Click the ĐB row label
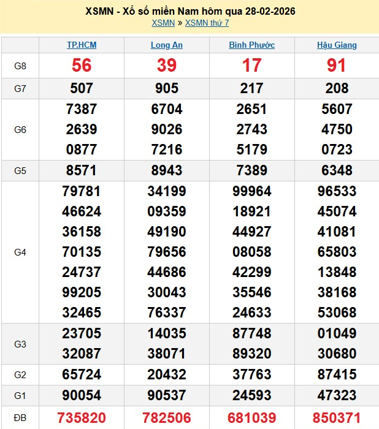379x429 pixels. point(20,417)
